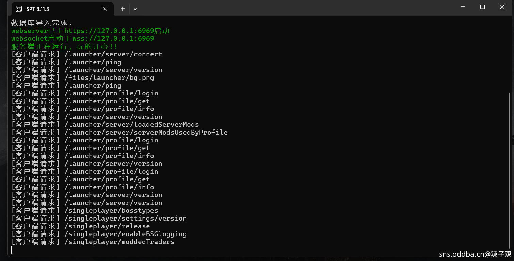Click the /singleplayer/bosstypes request line

pyautogui.click(x=84, y=210)
